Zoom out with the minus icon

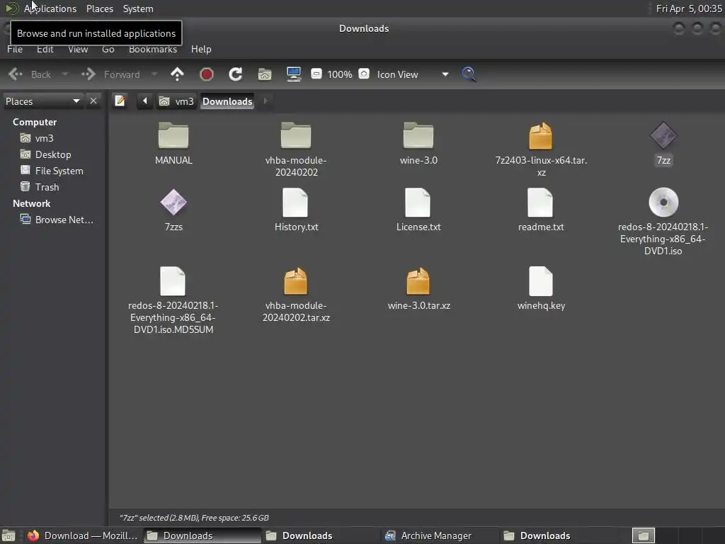(x=316, y=74)
